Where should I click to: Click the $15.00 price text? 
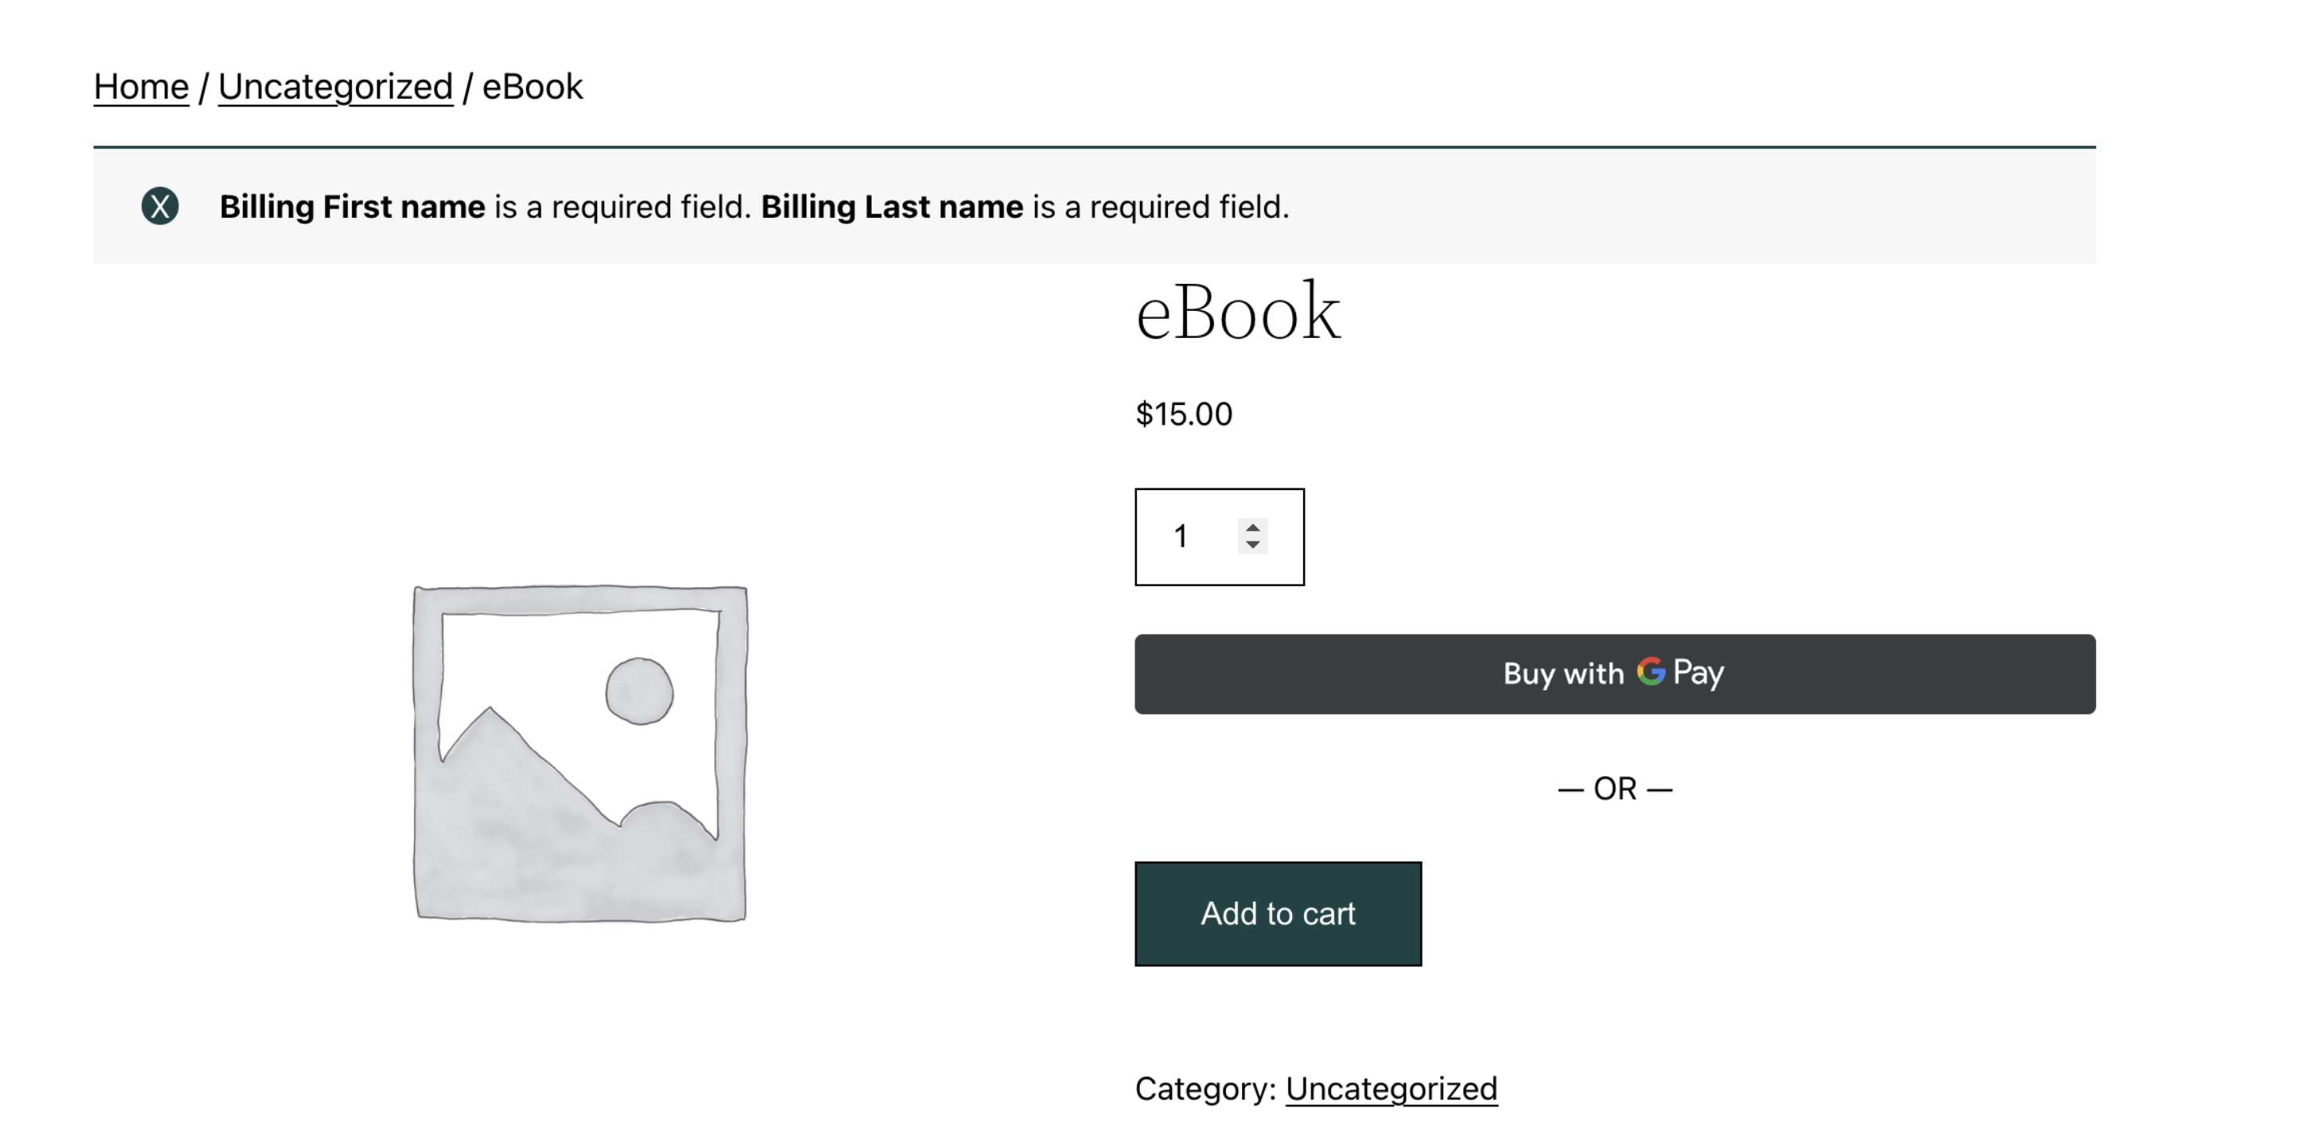[1183, 414]
